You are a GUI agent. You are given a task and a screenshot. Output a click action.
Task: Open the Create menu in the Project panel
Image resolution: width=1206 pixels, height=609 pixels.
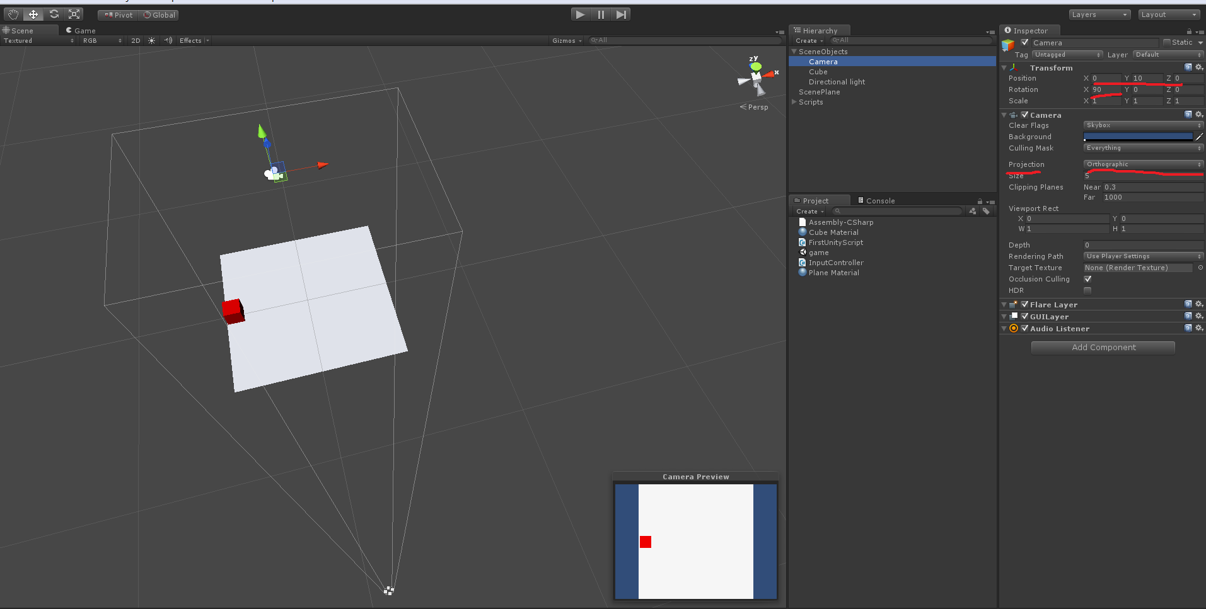click(x=809, y=211)
